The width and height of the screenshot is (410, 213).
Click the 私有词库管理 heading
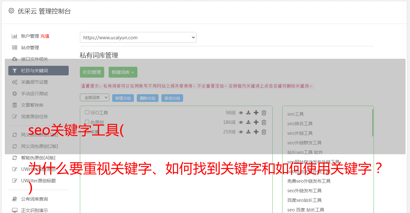(99, 55)
